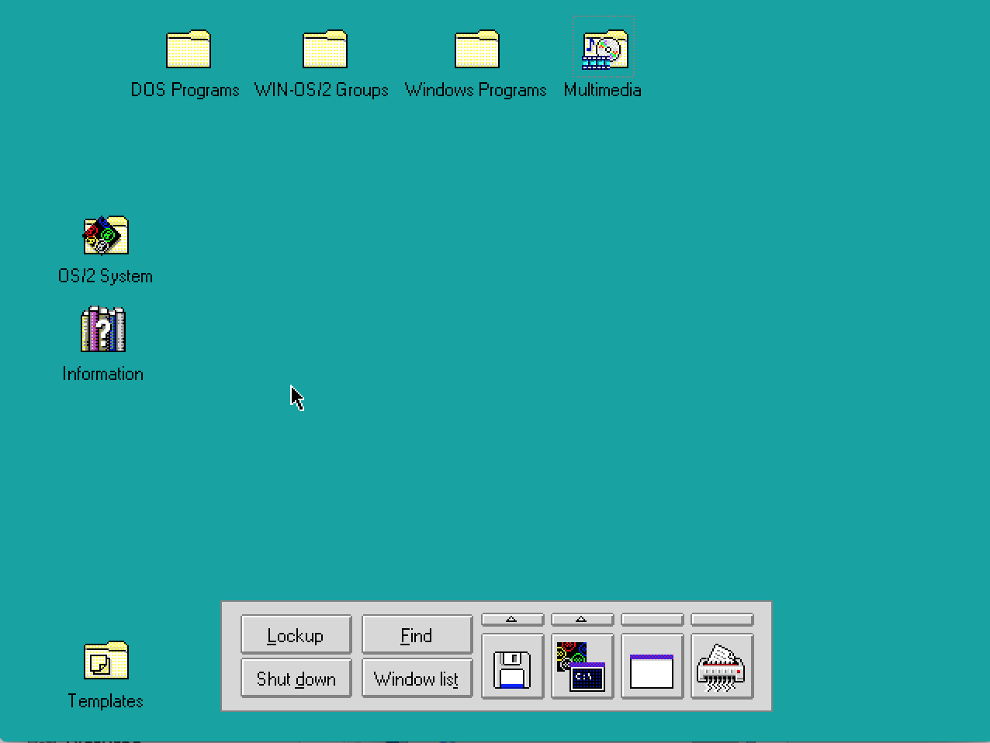
Task: Open the DOS Programs folder
Action: tap(188, 50)
